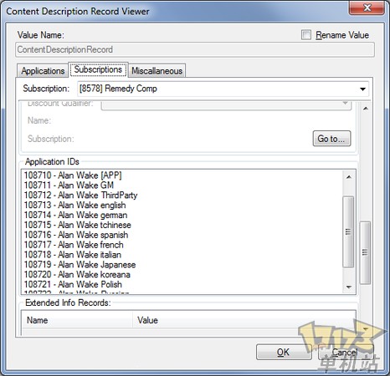
Task: Close the Record Viewer window
Action: tap(367, 8)
